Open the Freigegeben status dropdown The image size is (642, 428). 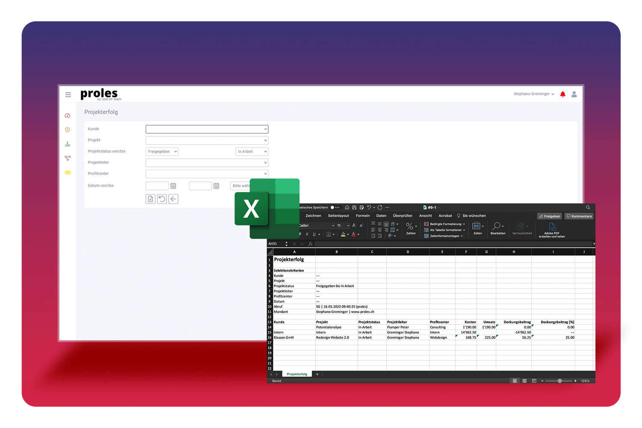coord(162,151)
